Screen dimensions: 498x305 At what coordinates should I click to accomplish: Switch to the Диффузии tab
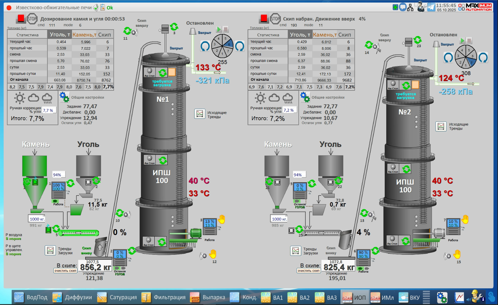pyautogui.click(x=73, y=297)
